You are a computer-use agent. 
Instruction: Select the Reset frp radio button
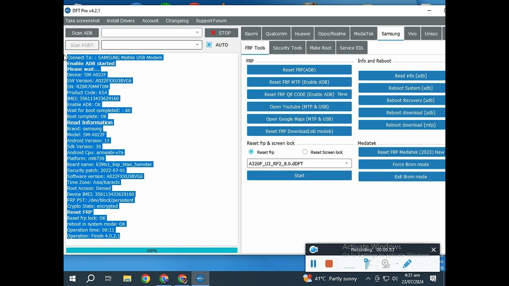251,152
